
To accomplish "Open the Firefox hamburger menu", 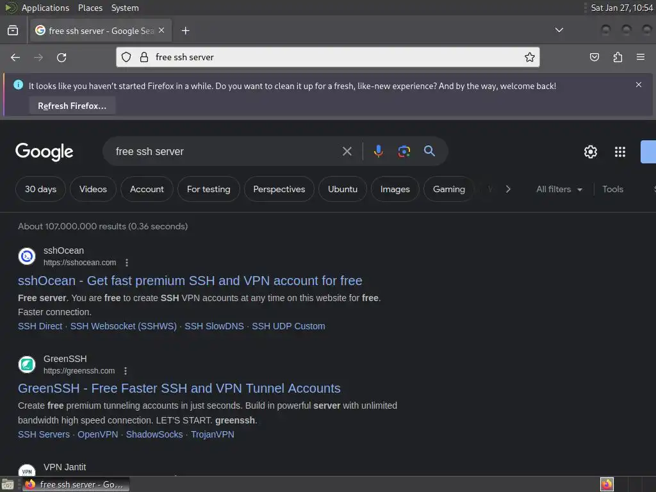I will (641, 57).
